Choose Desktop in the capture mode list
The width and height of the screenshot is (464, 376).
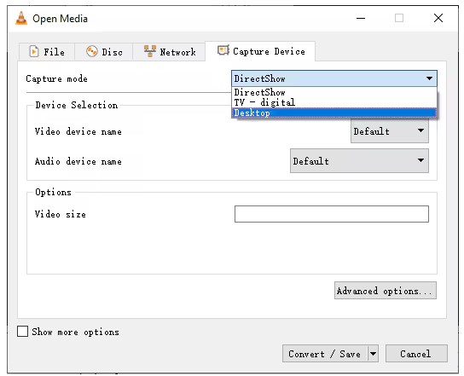pos(334,113)
